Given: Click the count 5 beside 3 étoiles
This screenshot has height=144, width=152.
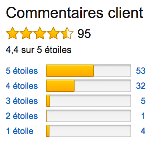Looking at the screenshot, I should [143, 101].
